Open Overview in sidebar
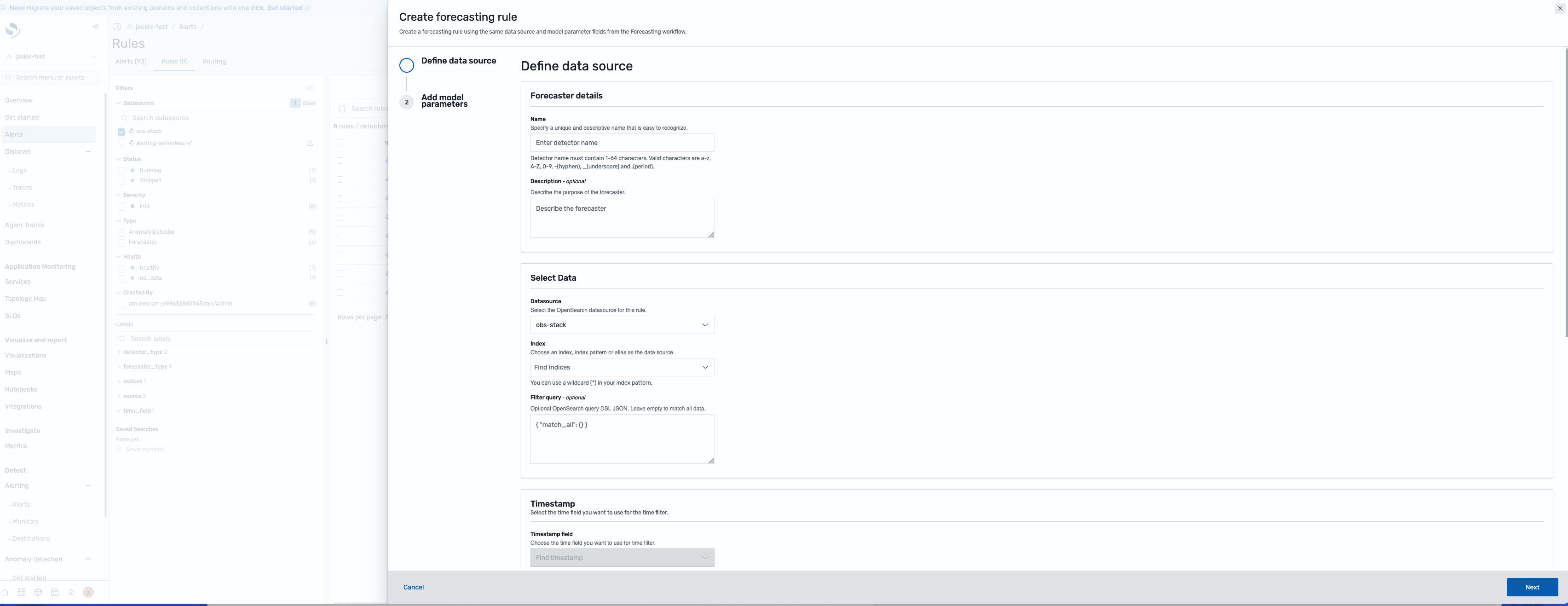The width and height of the screenshot is (1568, 606). point(19,100)
